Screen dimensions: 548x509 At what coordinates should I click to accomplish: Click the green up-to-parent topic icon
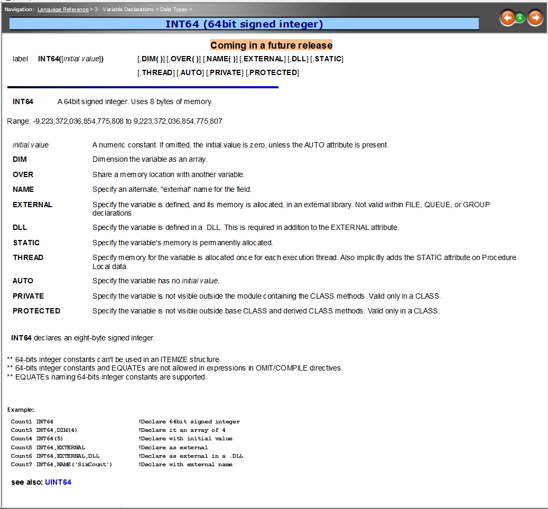click(521, 18)
